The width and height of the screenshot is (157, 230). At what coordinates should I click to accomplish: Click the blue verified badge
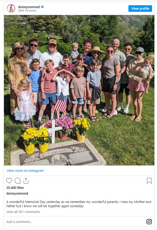coord(42,7)
